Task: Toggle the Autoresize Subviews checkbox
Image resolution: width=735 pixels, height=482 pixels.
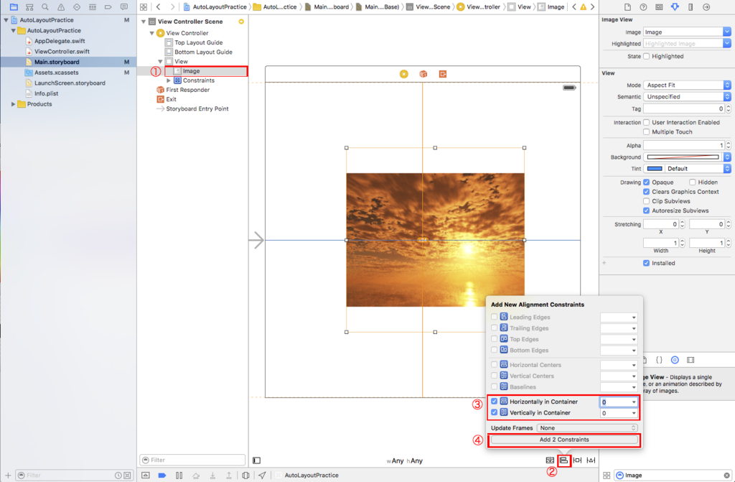Action: (x=647, y=210)
